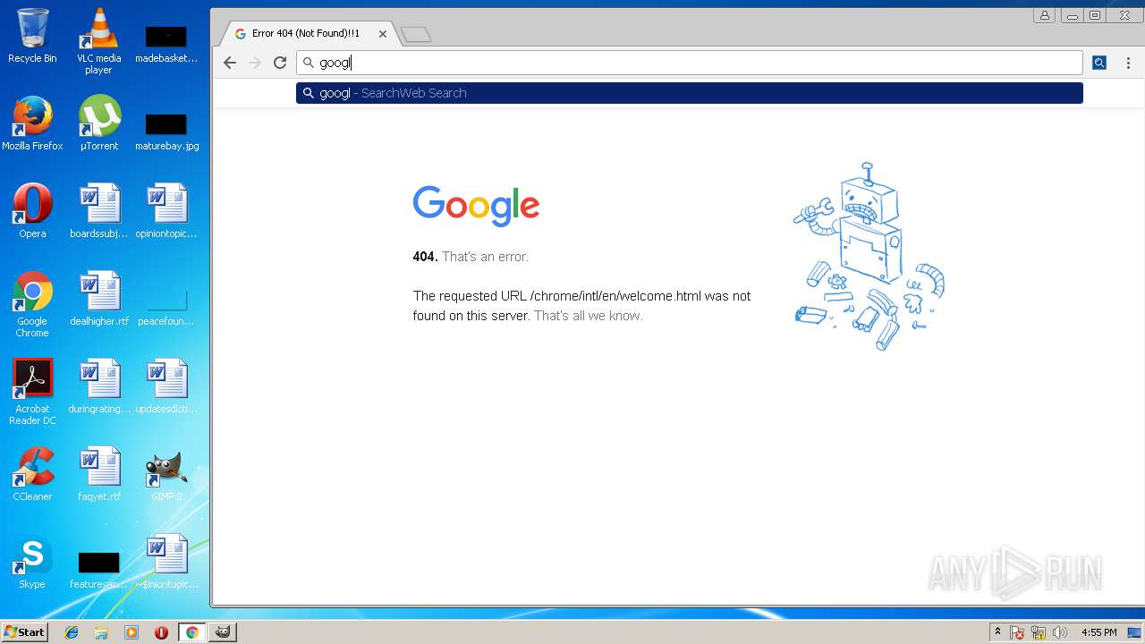Viewport: 1145px width, 644px height.
Task: Click Action Center flag tray icon
Action: [x=1017, y=632]
